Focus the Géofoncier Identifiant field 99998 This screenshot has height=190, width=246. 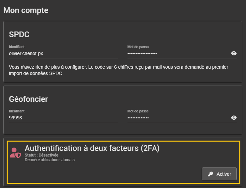point(63,117)
